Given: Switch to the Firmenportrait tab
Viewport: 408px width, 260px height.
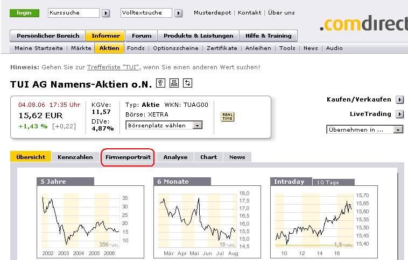Looking at the screenshot, I should (128, 157).
